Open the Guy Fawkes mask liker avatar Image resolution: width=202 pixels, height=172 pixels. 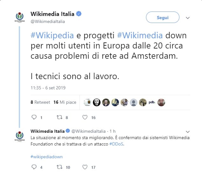click(x=97, y=102)
